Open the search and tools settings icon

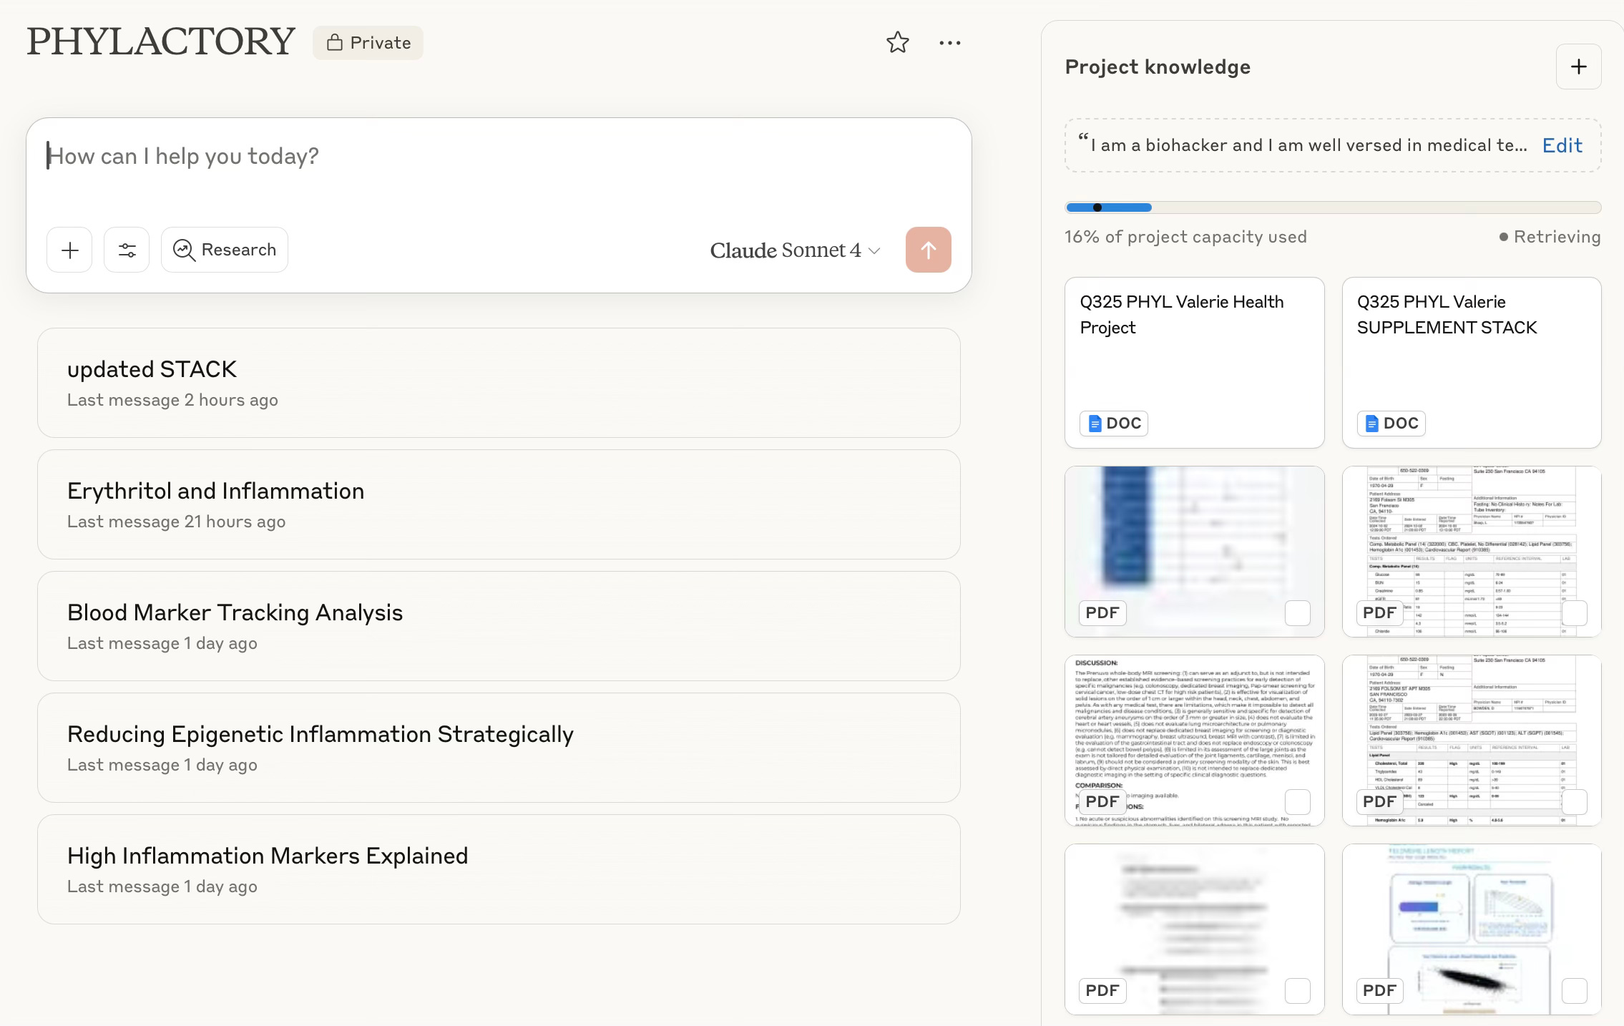(127, 250)
